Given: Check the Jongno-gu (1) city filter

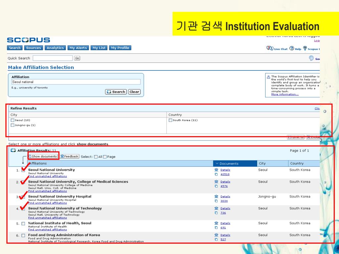Looking at the screenshot, I should (x=13, y=125).
